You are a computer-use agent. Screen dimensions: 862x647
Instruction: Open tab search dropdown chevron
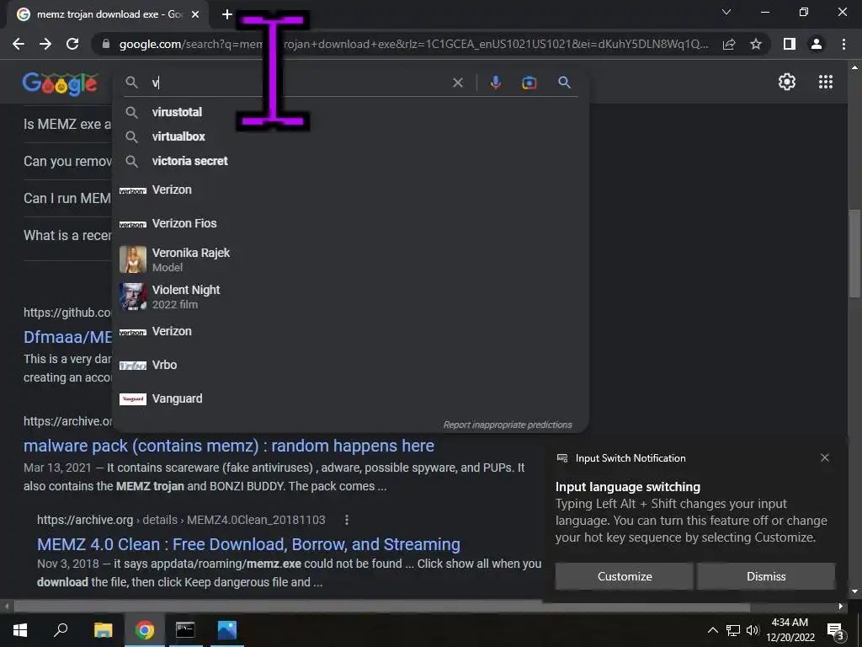(726, 12)
